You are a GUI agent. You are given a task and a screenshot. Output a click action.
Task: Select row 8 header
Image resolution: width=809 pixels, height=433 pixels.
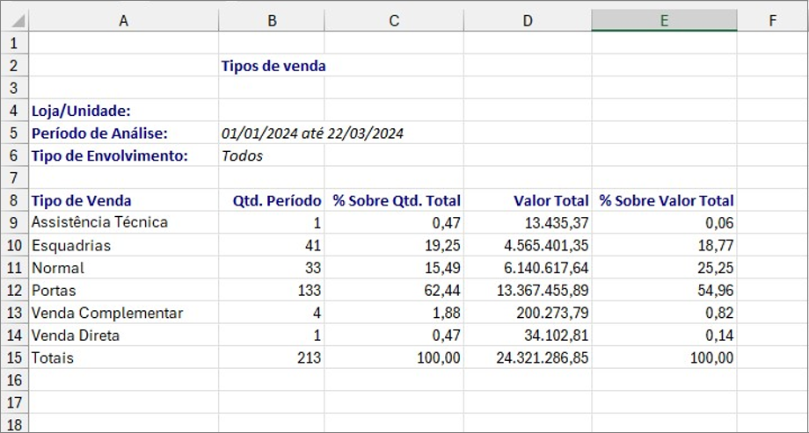13,200
